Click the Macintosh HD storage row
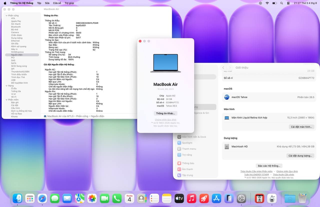320x207 pixels. [x=269, y=146]
